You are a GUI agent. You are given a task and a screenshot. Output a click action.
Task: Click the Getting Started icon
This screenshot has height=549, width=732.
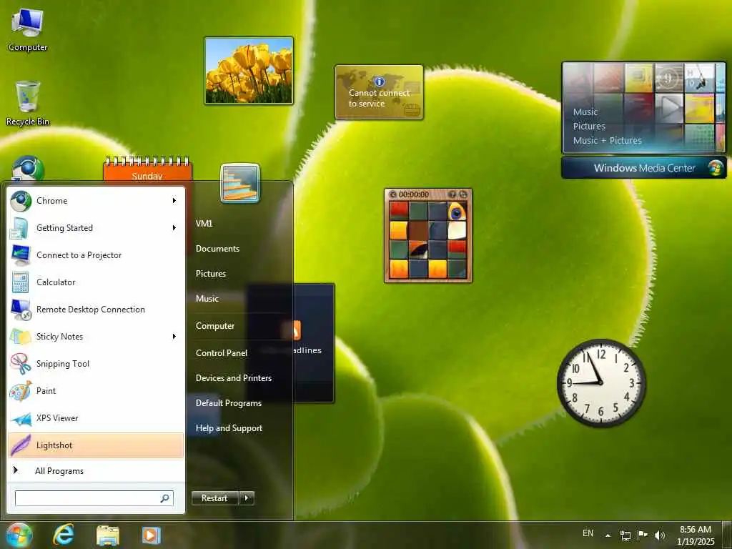click(x=19, y=228)
